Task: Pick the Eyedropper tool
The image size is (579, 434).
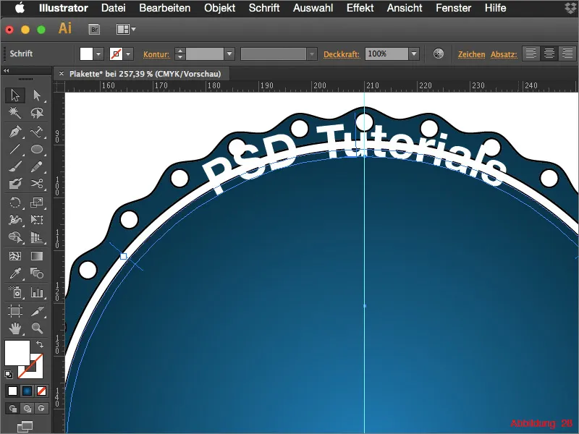Action: pos(15,273)
